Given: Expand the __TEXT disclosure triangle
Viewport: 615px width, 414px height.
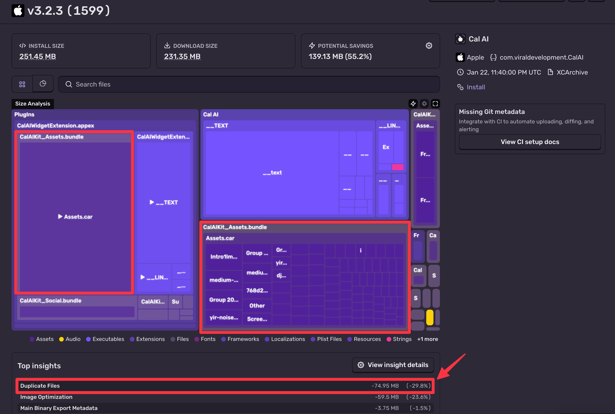Looking at the screenshot, I should pyautogui.click(x=152, y=202).
